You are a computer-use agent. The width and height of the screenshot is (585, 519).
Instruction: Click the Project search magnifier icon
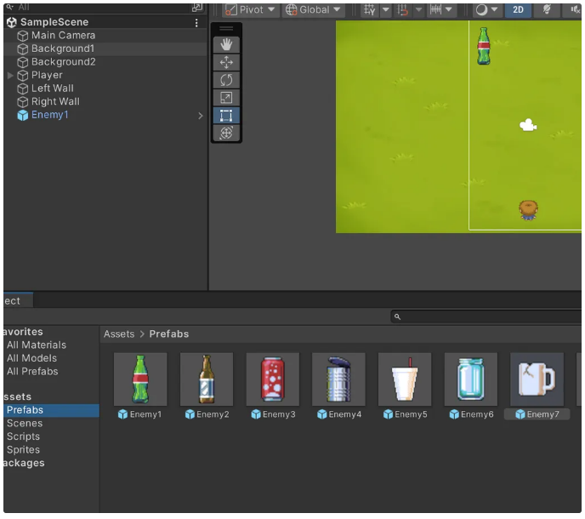click(397, 317)
